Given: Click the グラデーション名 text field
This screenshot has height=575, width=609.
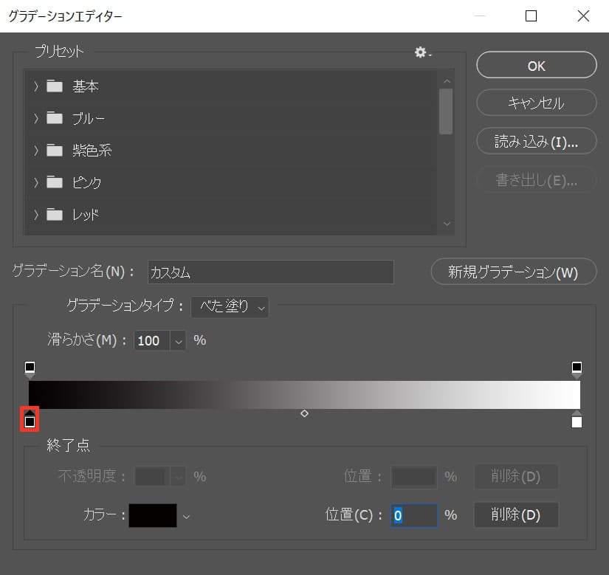Looking at the screenshot, I should click(x=271, y=272).
